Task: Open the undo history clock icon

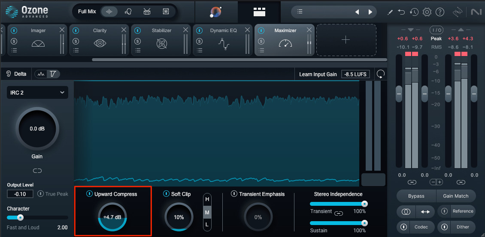Action: 414,12
